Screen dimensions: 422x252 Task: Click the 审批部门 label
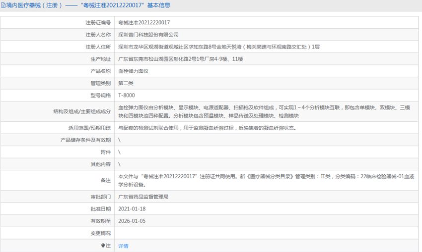tap(101, 197)
